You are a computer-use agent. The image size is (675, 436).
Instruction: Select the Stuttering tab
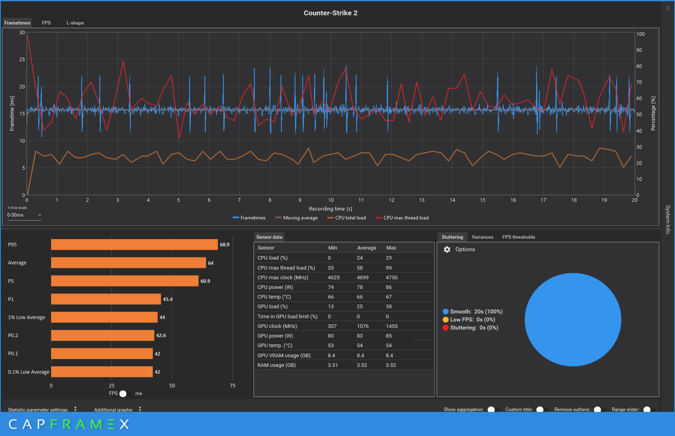click(452, 237)
